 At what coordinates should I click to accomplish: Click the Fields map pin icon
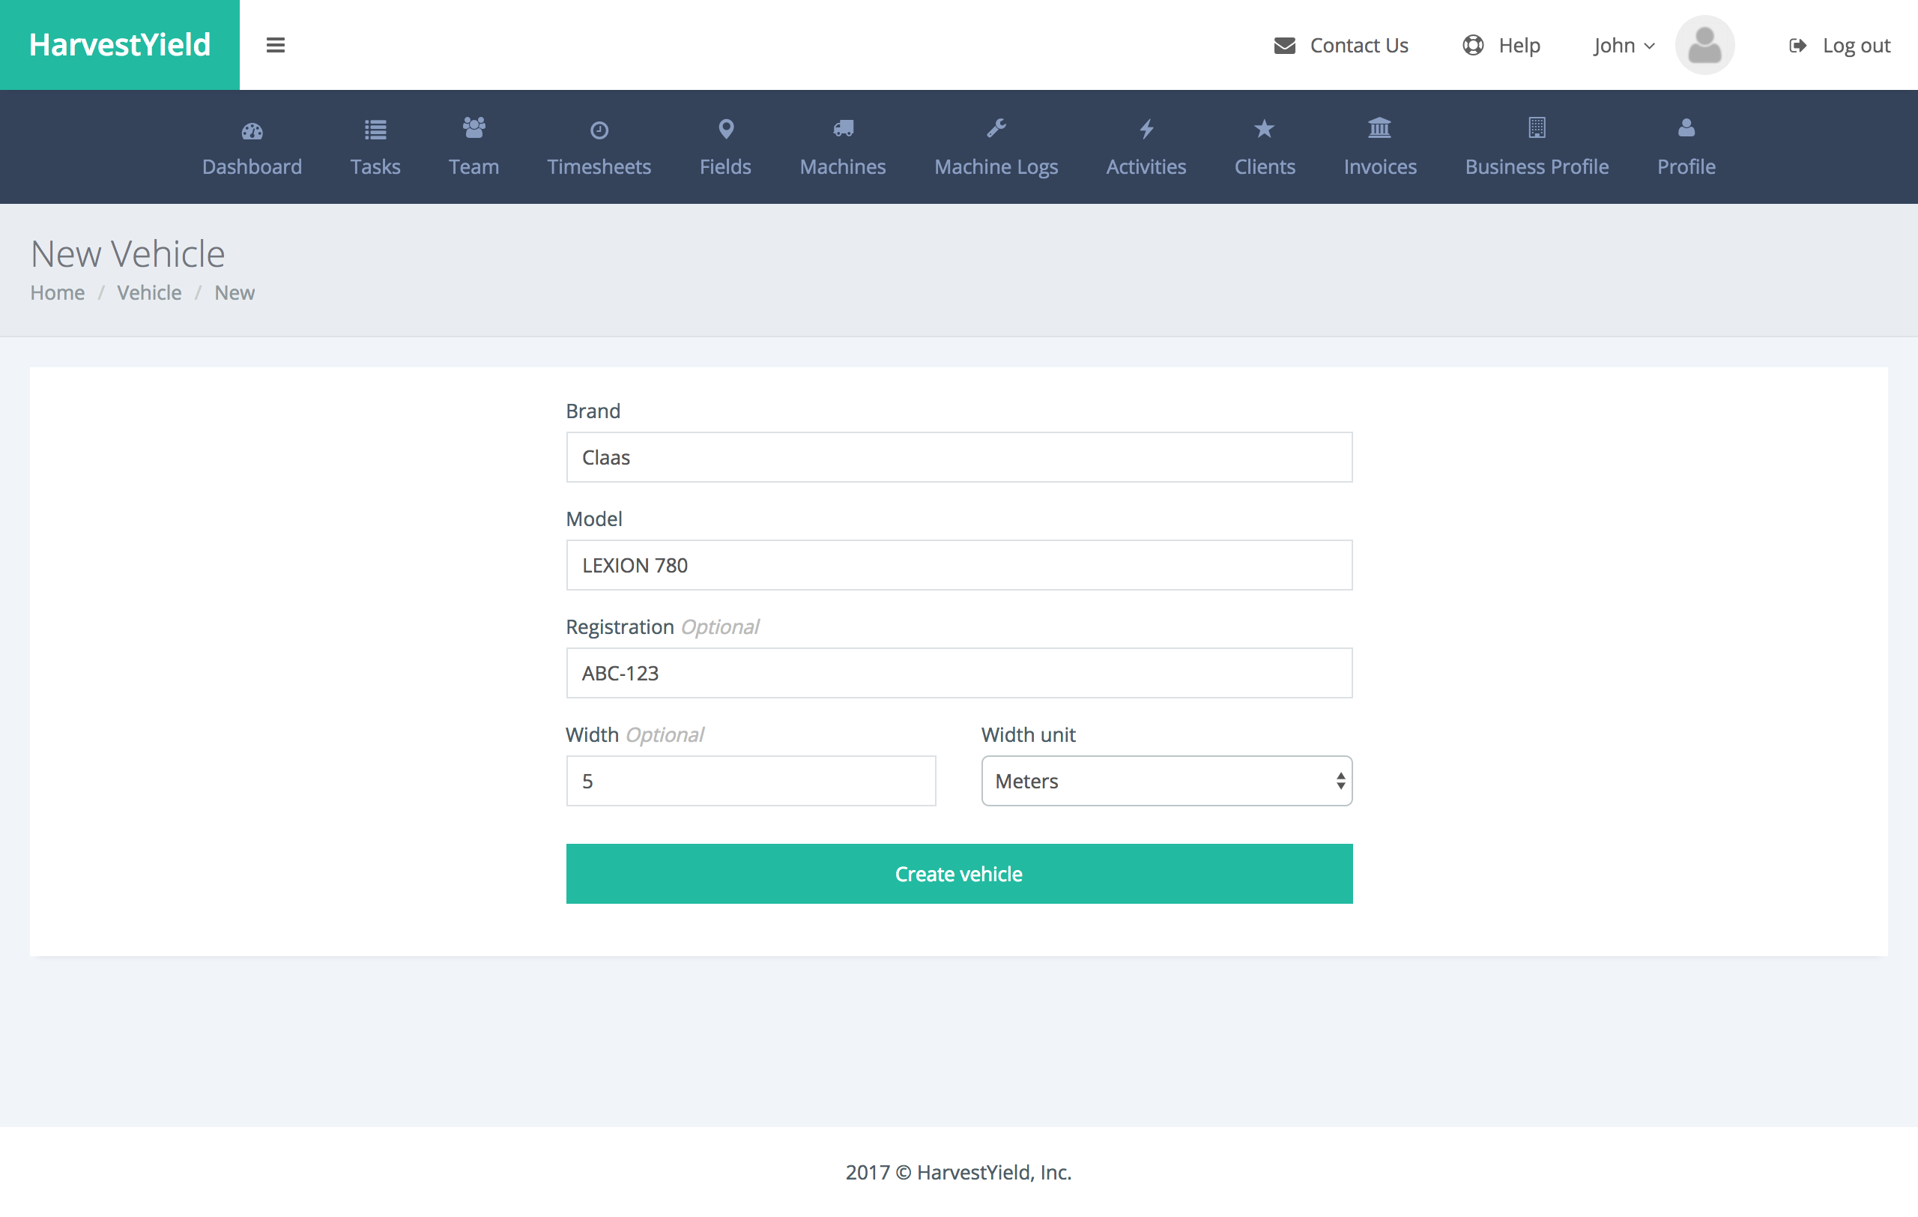(726, 129)
